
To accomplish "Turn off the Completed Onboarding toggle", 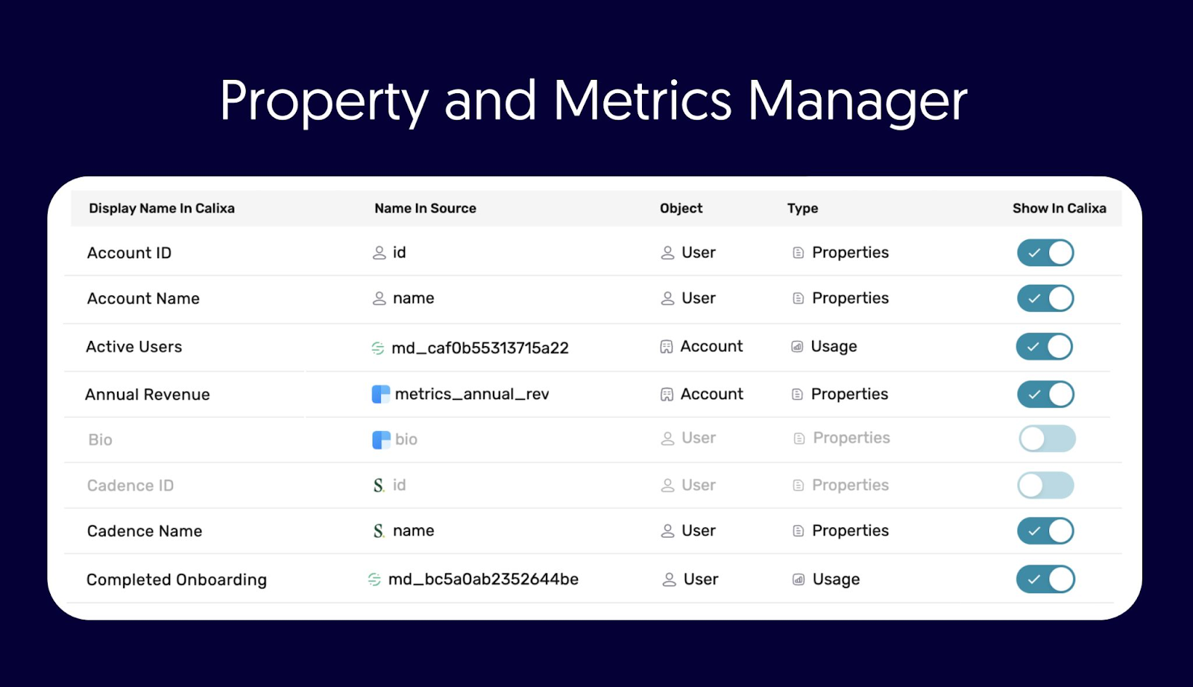I will [1045, 580].
